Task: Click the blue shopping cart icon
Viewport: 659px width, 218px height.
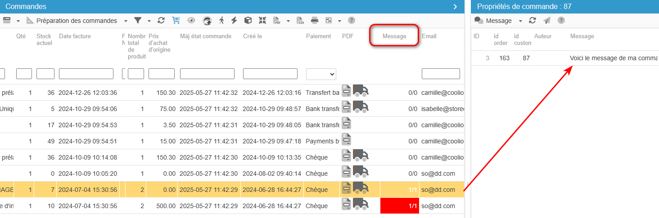Action: coord(176,20)
